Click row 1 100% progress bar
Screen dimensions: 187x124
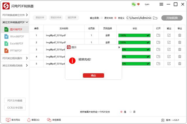pos(134,35)
